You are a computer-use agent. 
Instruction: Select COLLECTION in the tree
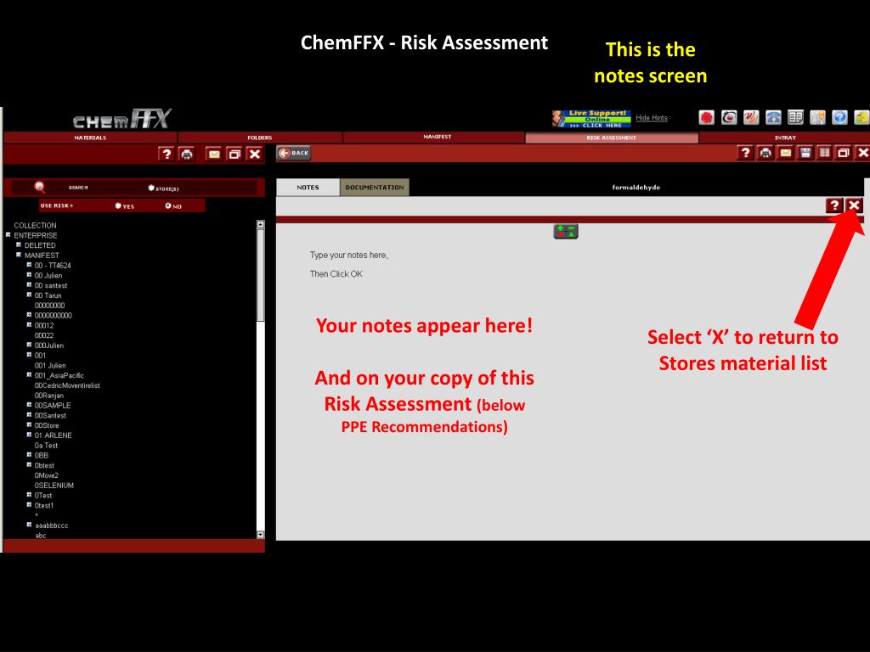pyautogui.click(x=35, y=225)
